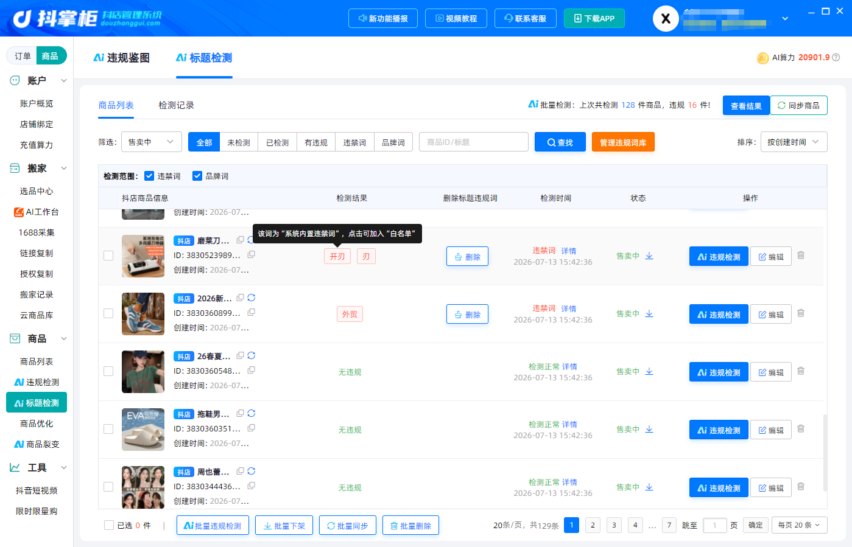The image size is (852, 547).
Task: Click the EVA slipper product thumbnail
Action: 143,430
